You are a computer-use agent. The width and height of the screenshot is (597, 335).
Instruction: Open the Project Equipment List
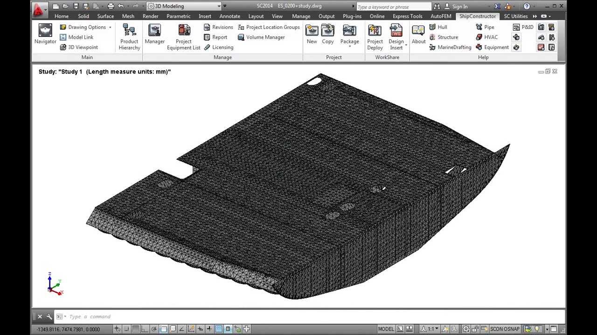[x=184, y=37]
